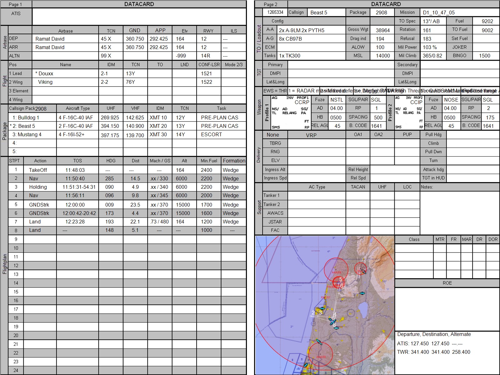500x375 pixels.
Task: Select package callsign 'Mustang 4'
Action: pos(29,134)
